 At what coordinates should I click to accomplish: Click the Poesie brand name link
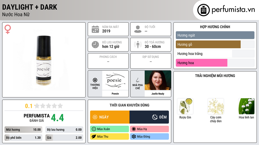115,94
